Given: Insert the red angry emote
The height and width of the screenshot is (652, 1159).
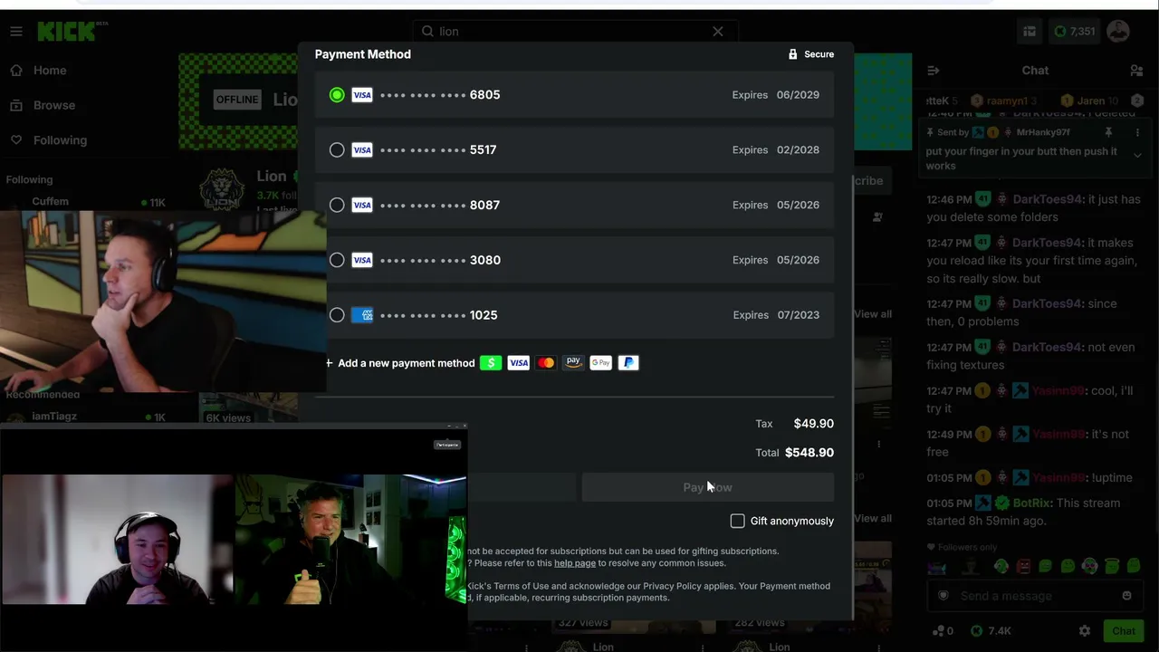Looking at the screenshot, I should click(1023, 567).
